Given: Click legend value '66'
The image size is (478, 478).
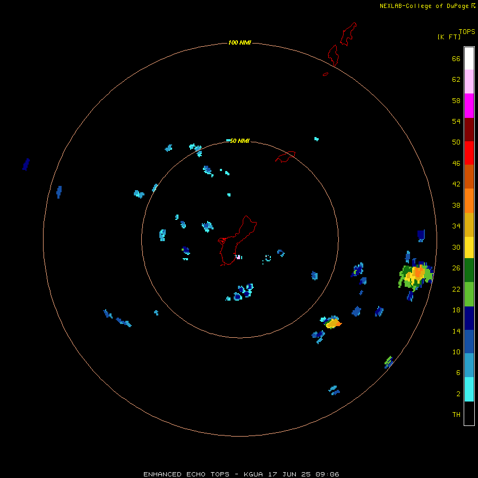Looking at the screenshot, I should point(456,59).
